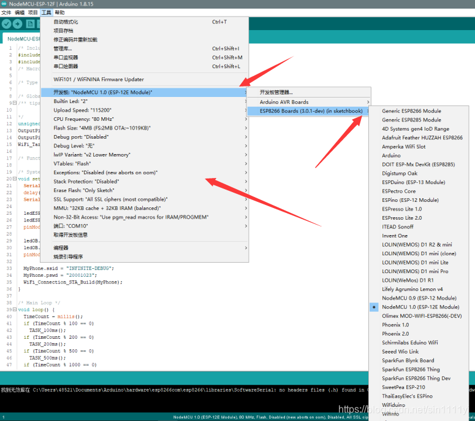Open 管理库... library manager entry
Viewport: 475px width, 421px height.
(145, 48)
